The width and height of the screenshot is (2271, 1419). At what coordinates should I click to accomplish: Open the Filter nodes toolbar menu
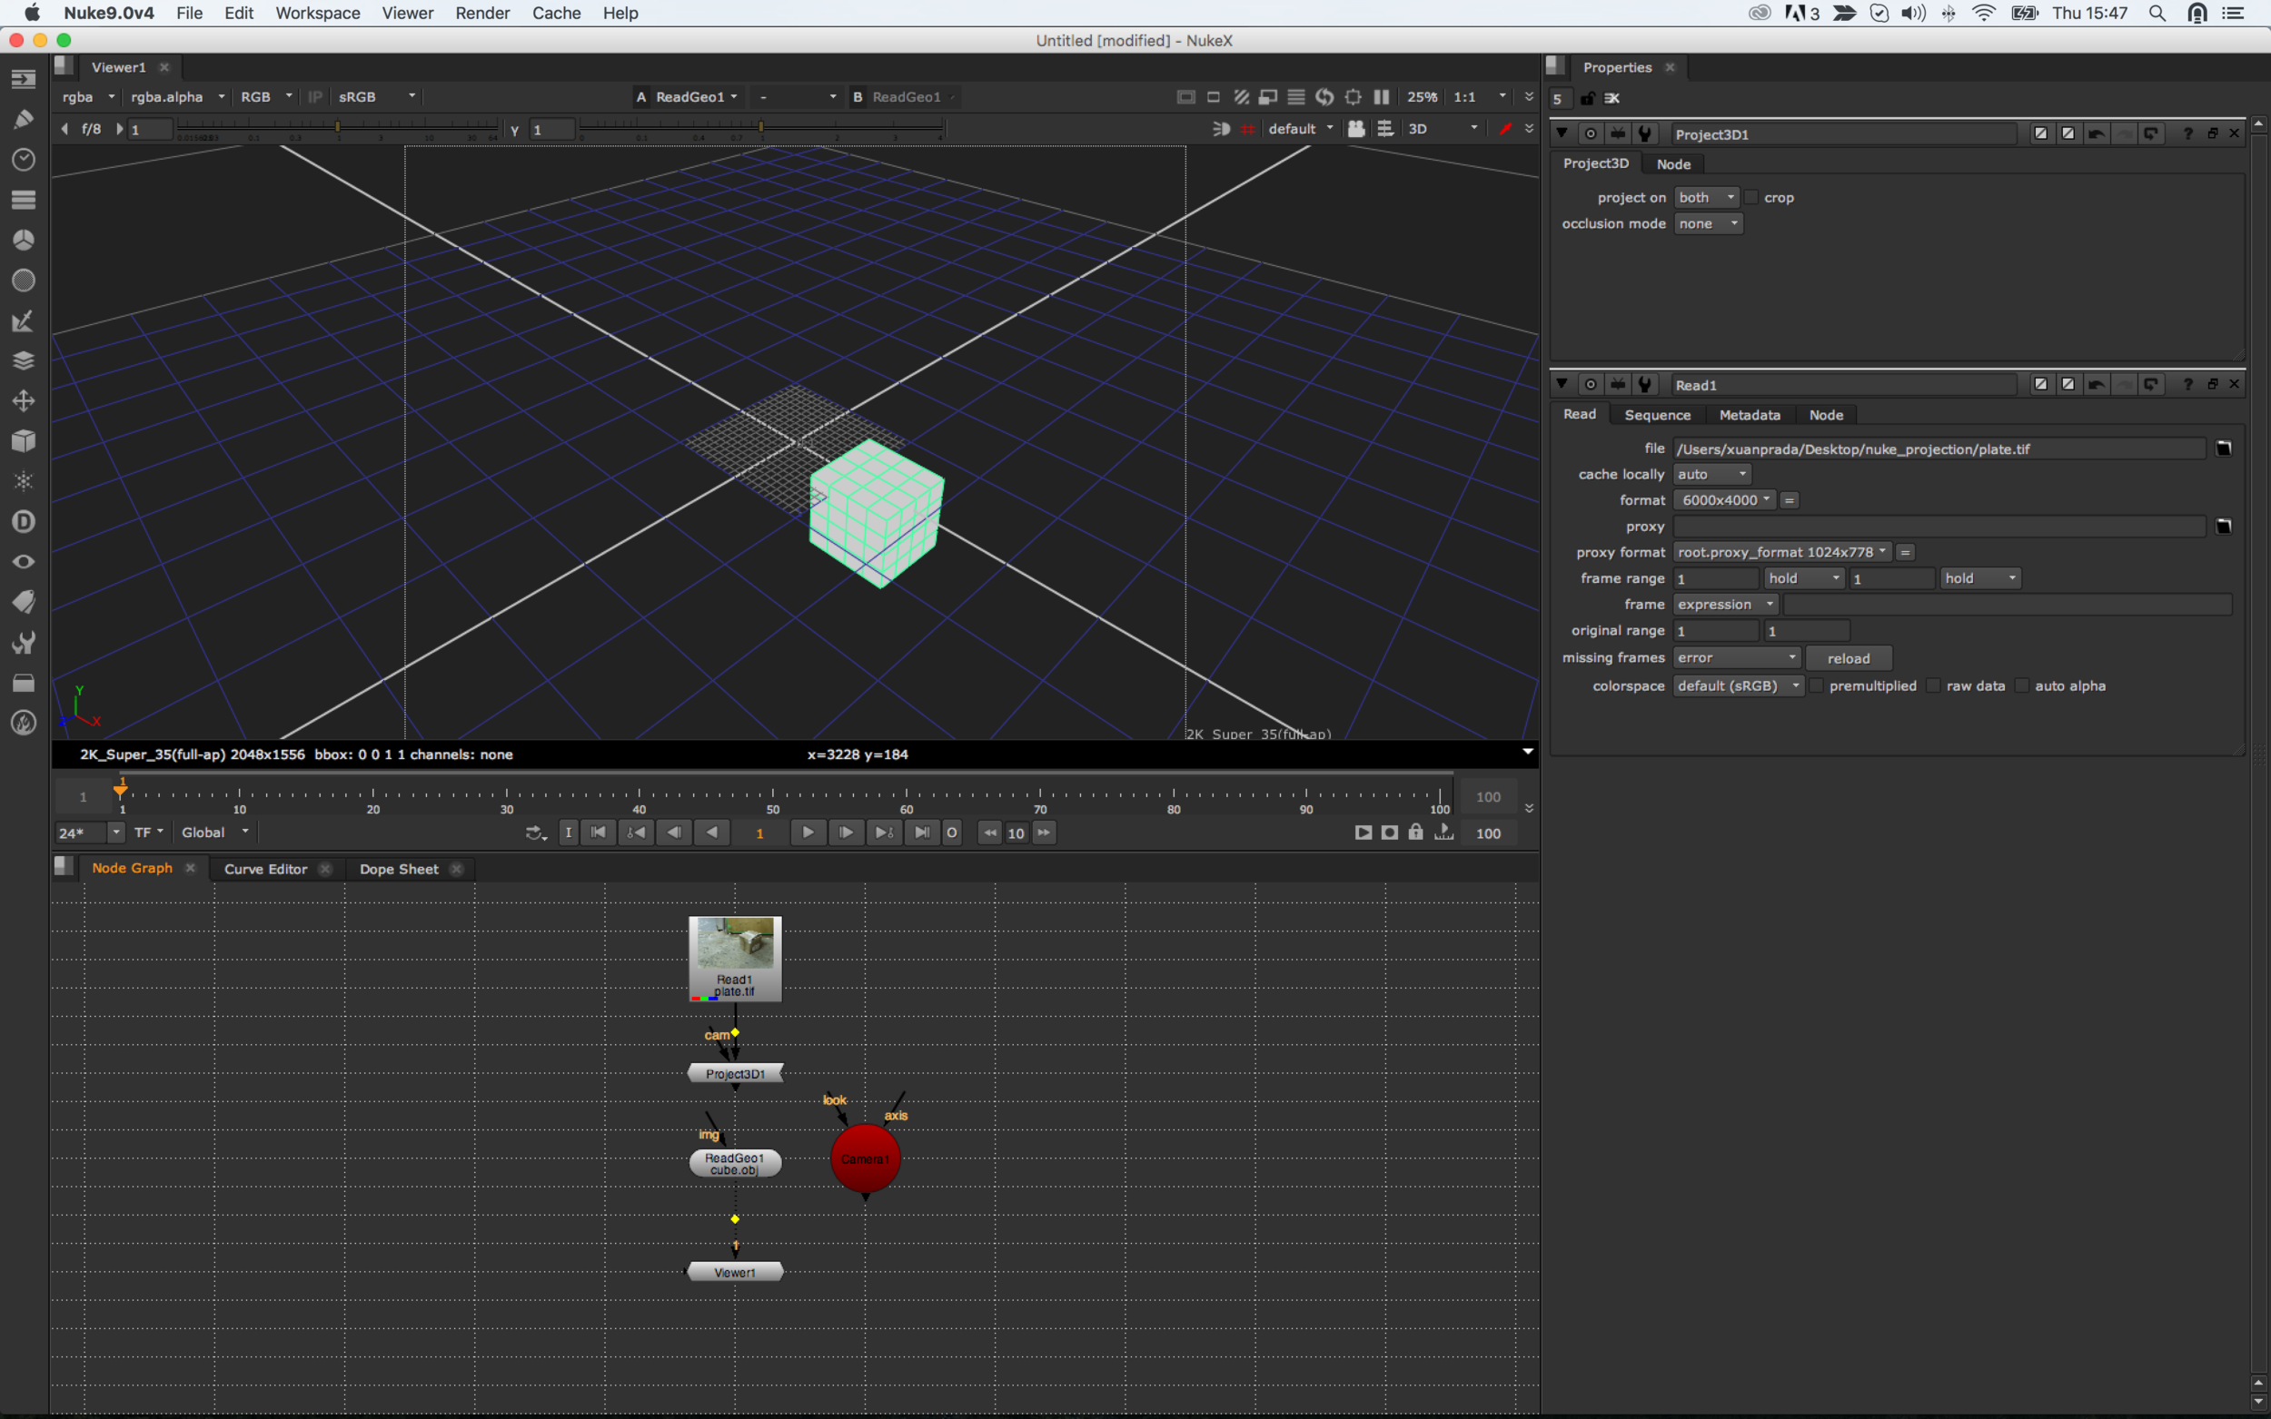point(24,281)
